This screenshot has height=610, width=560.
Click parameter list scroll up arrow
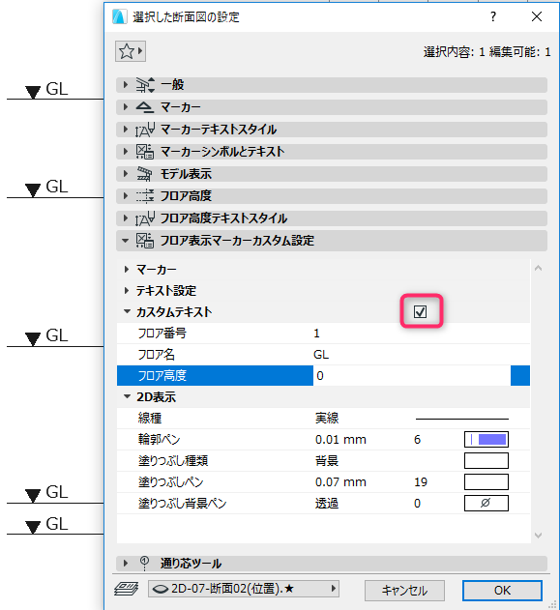tap(538, 268)
